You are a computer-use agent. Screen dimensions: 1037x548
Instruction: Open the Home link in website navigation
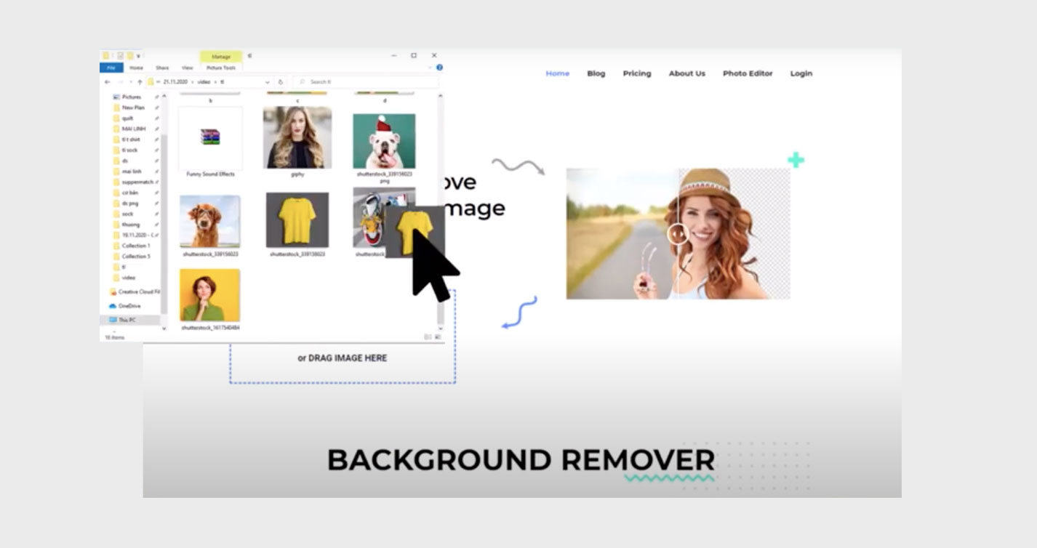coord(557,73)
